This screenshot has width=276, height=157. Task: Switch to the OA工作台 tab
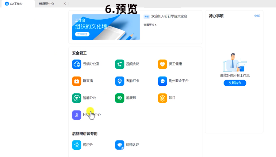[17, 4]
